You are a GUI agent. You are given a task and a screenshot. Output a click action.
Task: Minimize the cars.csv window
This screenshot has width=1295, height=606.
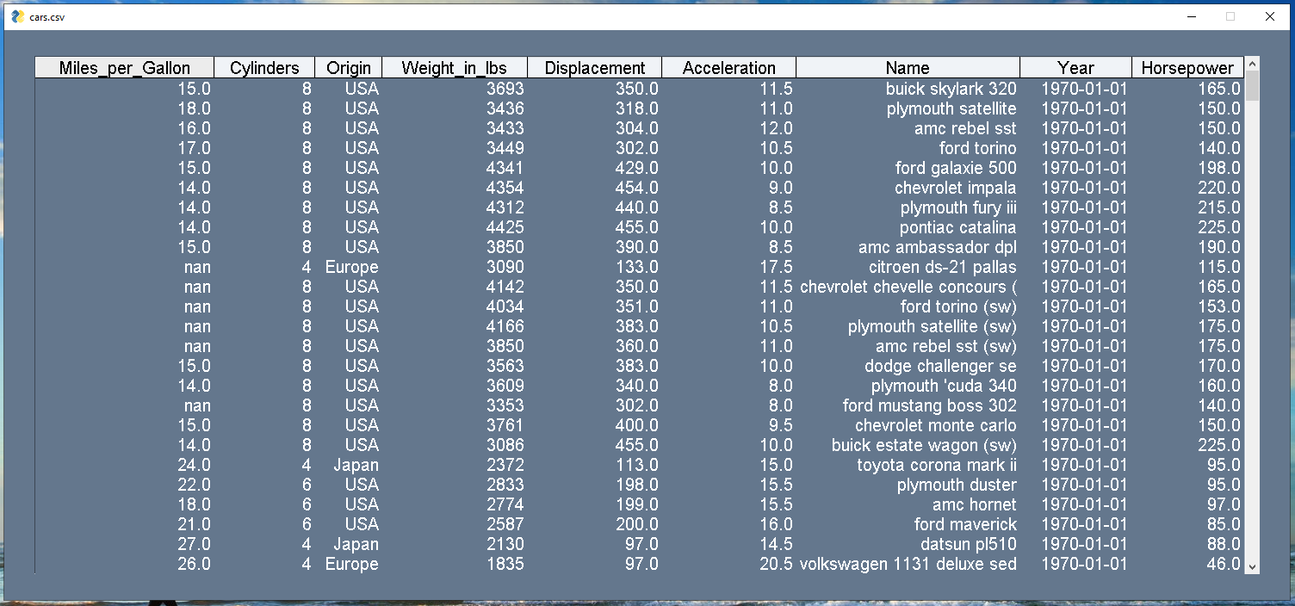click(1192, 16)
